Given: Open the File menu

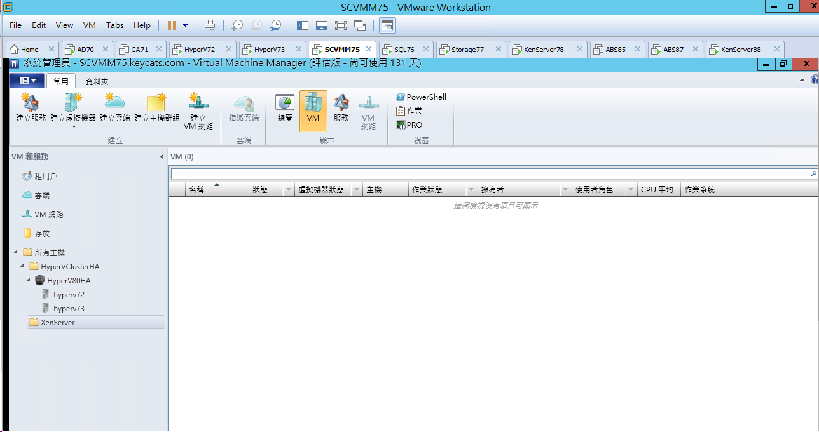Looking at the screenshot, I should pyautogui.click(x=15, y=25).
